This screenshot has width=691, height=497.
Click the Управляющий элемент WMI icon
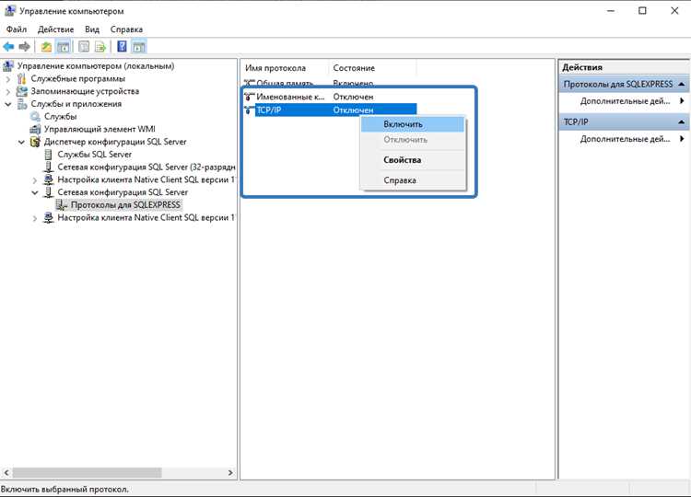(35, 129)
